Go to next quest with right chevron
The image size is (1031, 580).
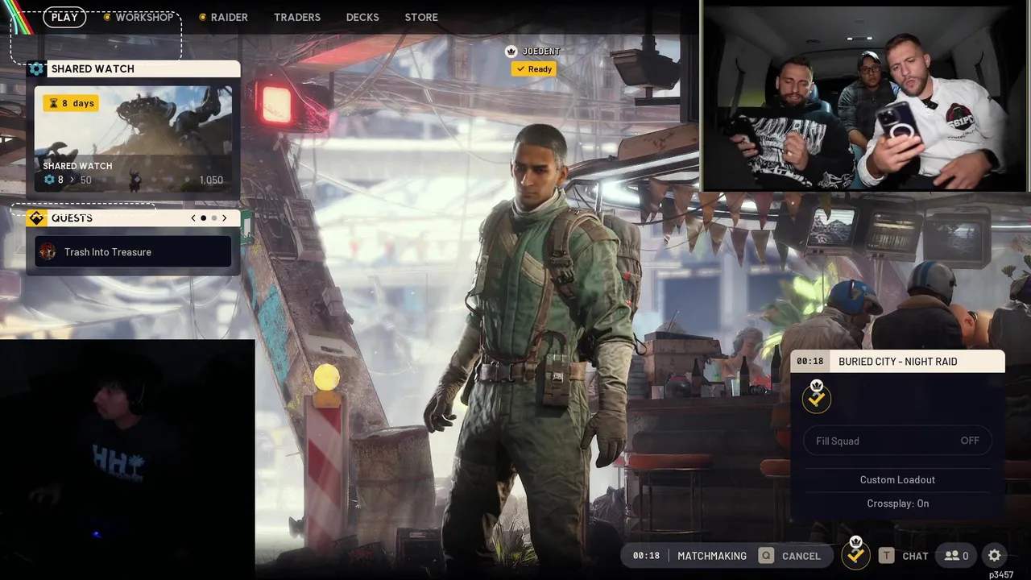[224, 218]
